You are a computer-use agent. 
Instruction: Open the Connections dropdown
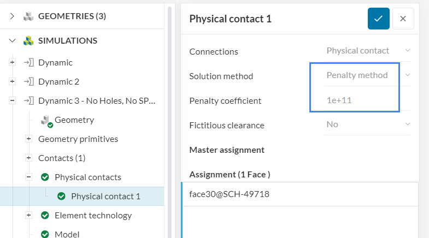click(x=367, y=51)
